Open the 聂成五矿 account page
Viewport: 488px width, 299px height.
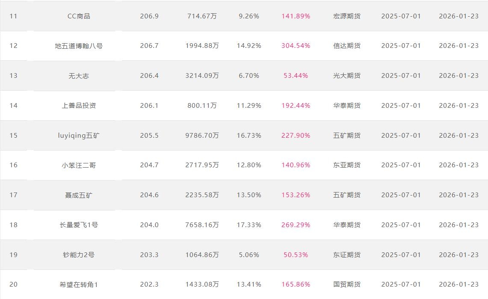[79, 195]
